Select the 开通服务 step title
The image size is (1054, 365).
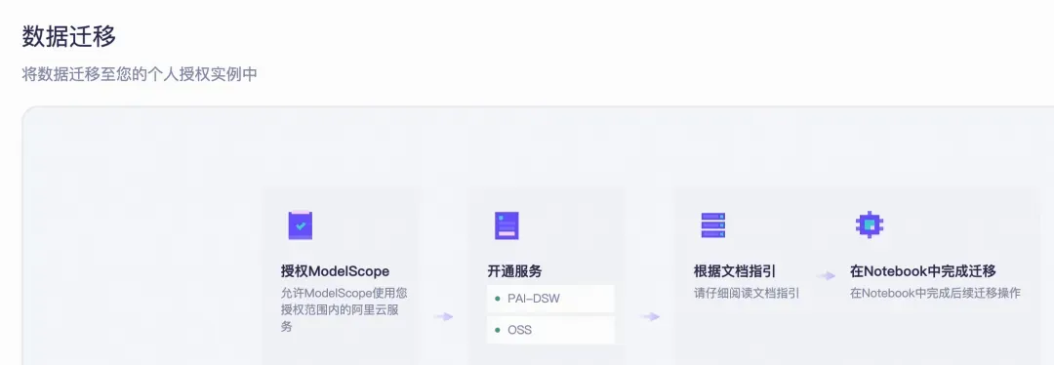[514, 271]
